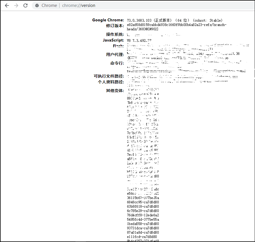Select variation entry 36115667-377be55a
255x242 pixels.
pyautogui.click(x=143, y=198)
